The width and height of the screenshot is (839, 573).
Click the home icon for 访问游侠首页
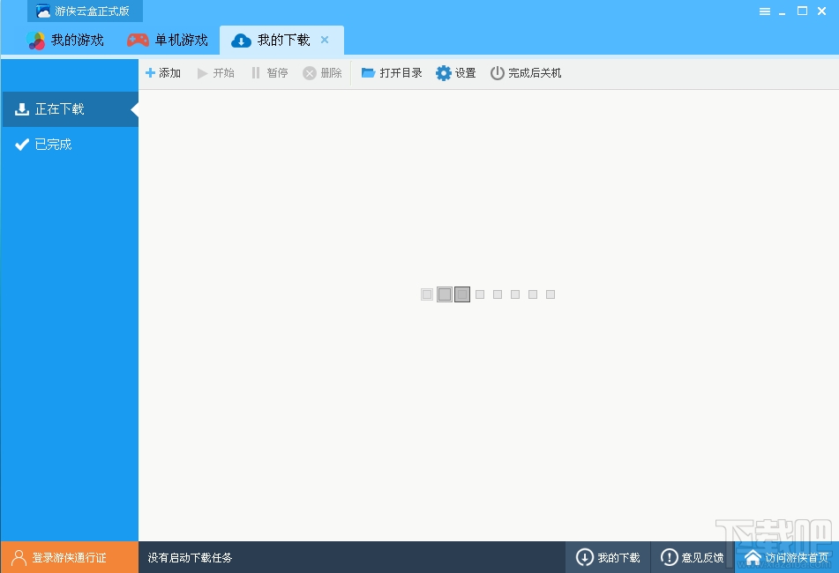(x=753, y=556)
